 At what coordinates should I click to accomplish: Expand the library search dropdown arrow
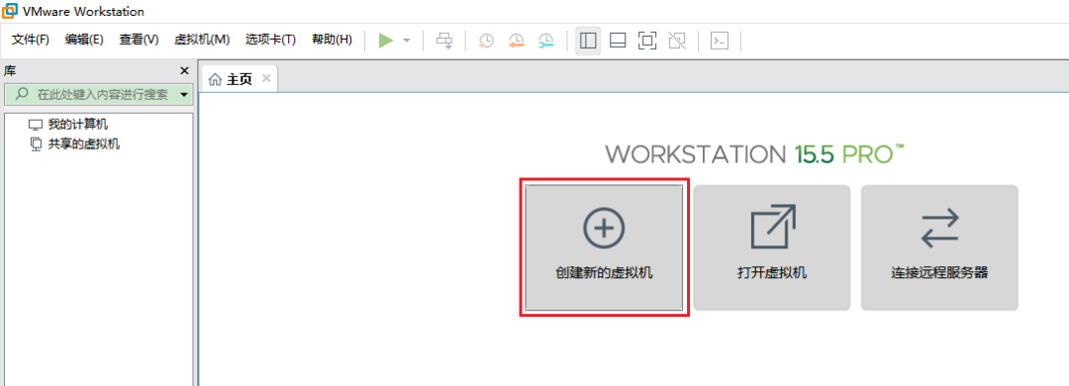coord(184,95)
